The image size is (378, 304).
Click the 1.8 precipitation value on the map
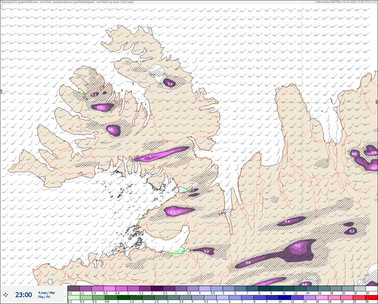click(149, 157)
